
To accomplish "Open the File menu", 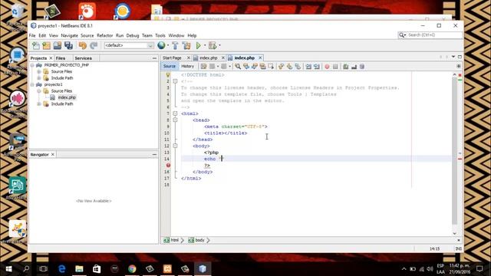I will [32, 36].
